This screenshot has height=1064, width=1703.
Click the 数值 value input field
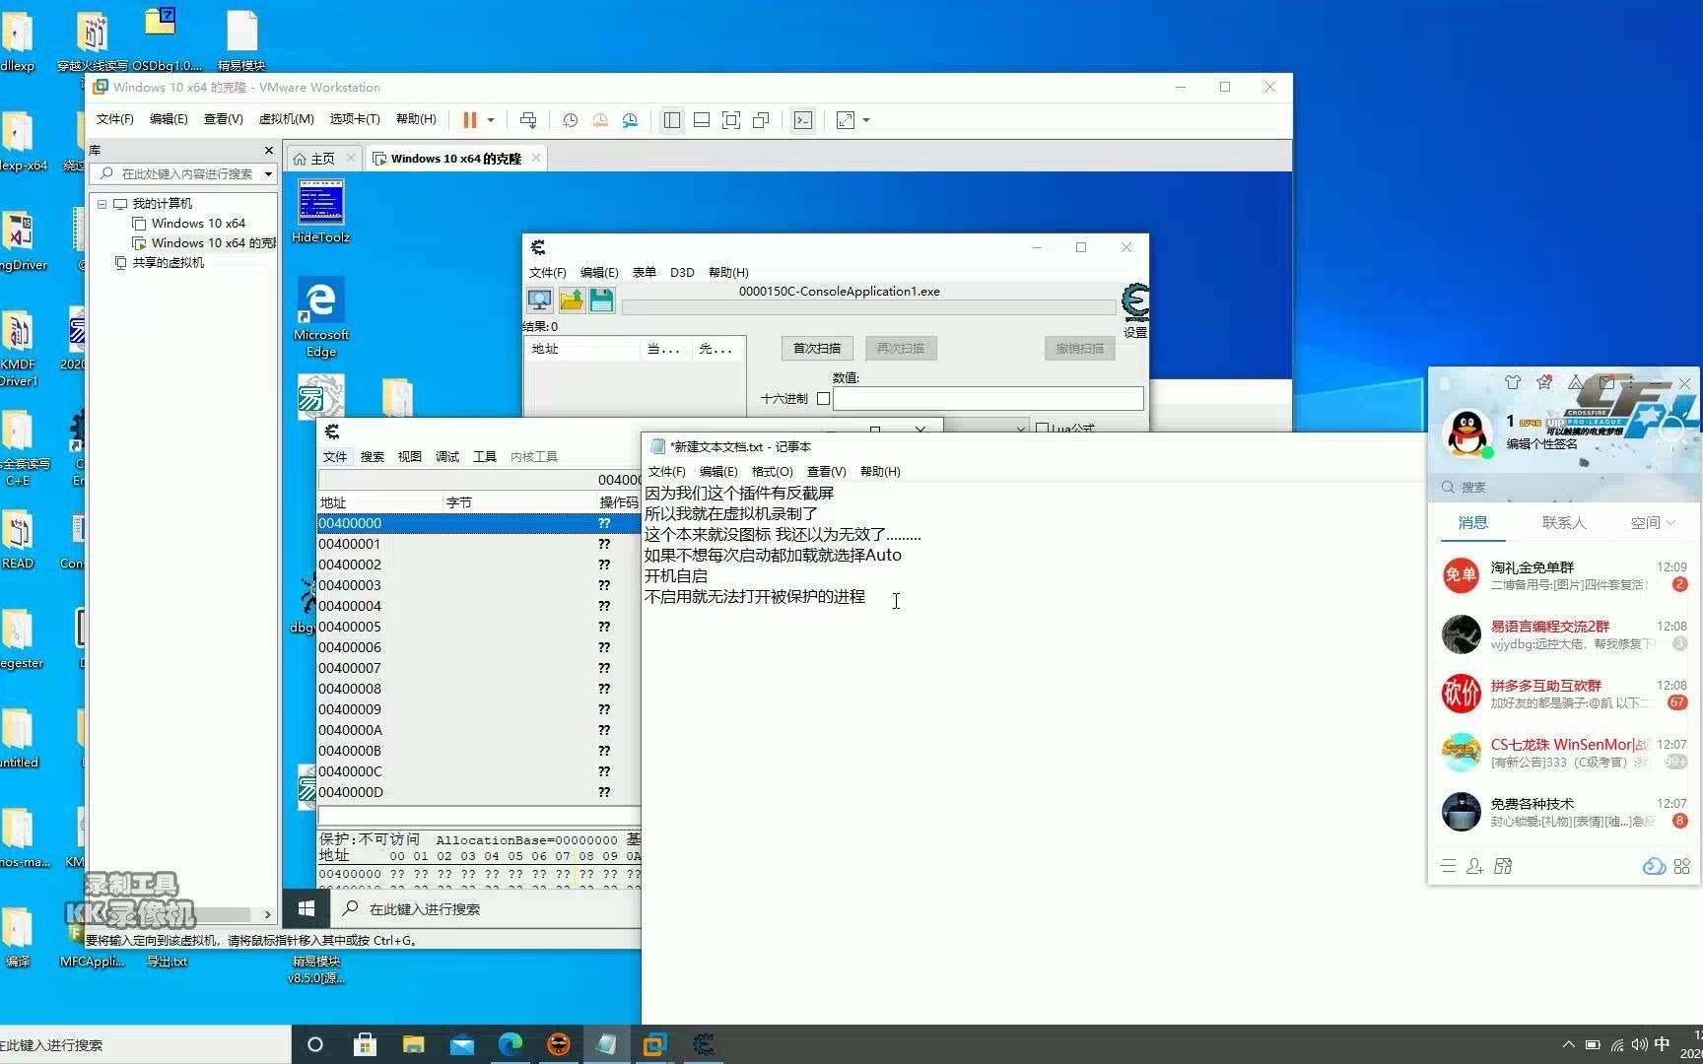coord(988,398)
